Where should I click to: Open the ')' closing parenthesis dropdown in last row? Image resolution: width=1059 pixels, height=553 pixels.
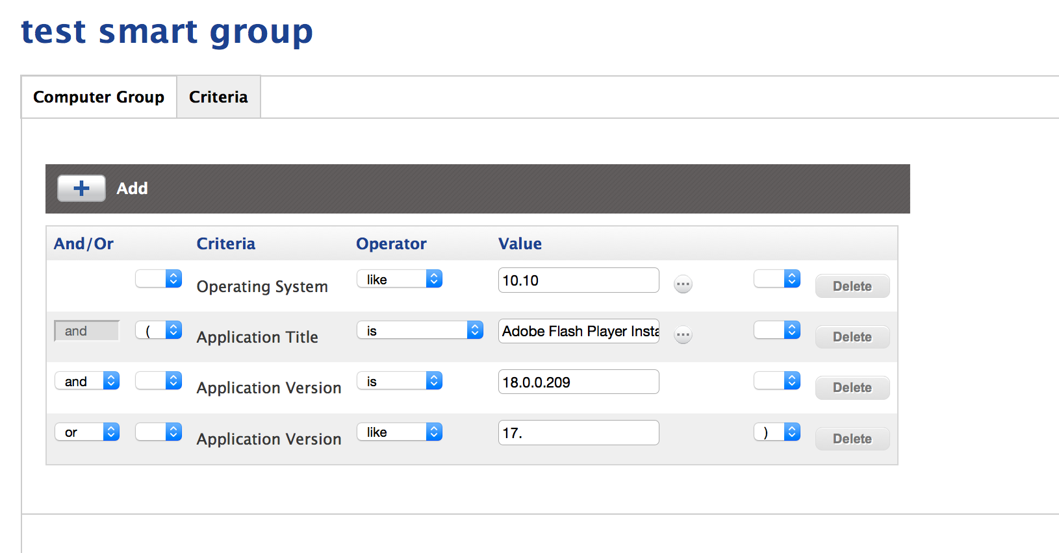(x=777, y=432)
